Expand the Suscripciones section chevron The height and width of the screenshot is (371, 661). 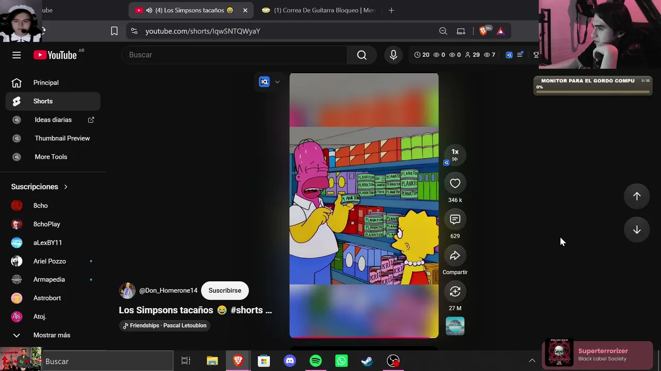(x=66, y=187)
